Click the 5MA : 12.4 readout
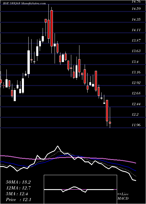The image size is (146, 204). tap(17, 194)
